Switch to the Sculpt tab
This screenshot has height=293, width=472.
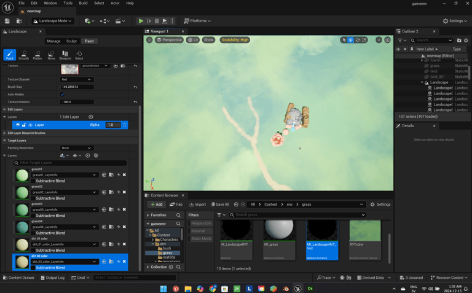71,41
